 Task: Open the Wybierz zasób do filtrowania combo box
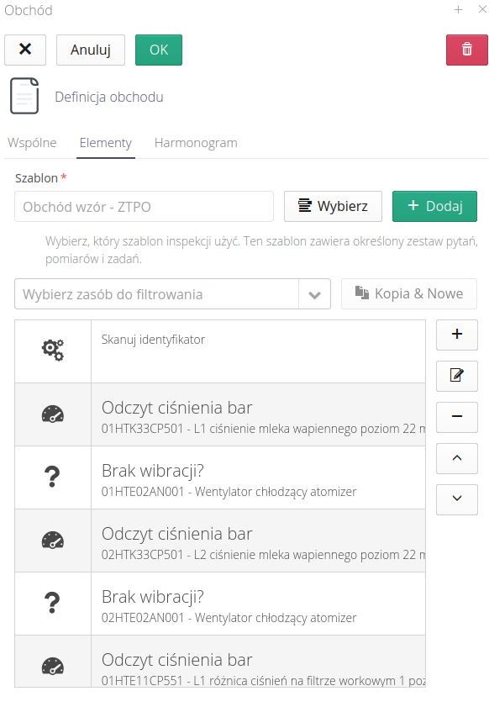pos(172,294)
